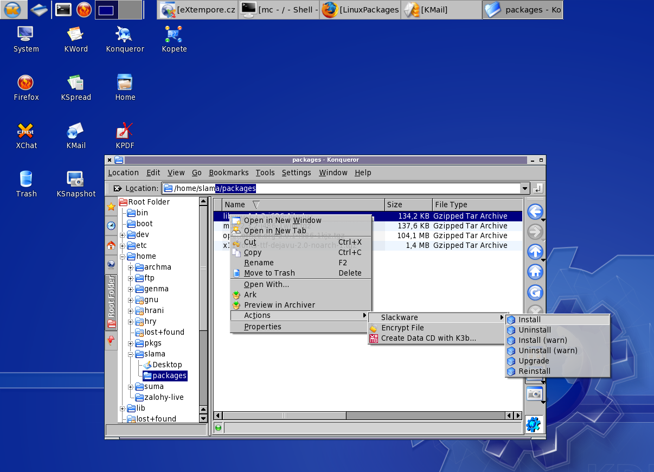Click the KDE gear throbber icon
The width and height of the screenshot is (654, 472).
534,424
